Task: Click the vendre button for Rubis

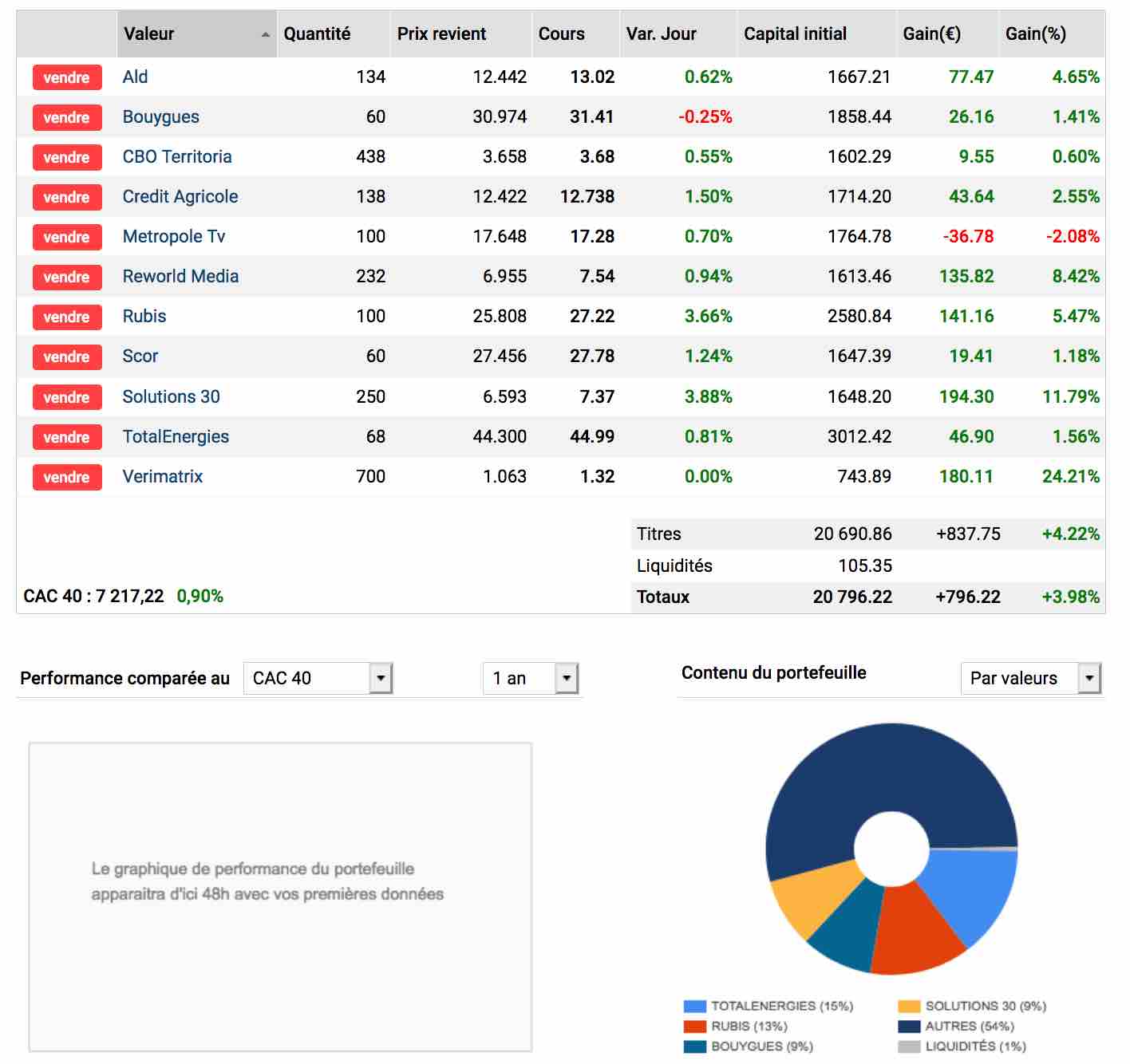Action: pyautogui.click(x=67, y=317)
